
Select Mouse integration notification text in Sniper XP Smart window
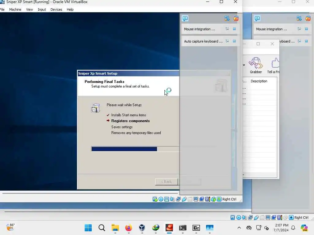[x=199, y=29]
